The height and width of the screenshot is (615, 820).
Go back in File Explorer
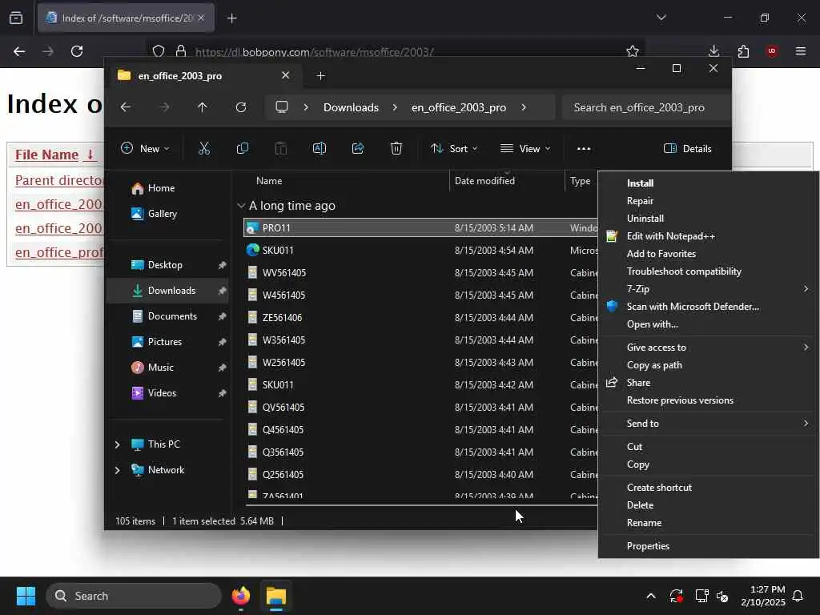pos(126,107)
